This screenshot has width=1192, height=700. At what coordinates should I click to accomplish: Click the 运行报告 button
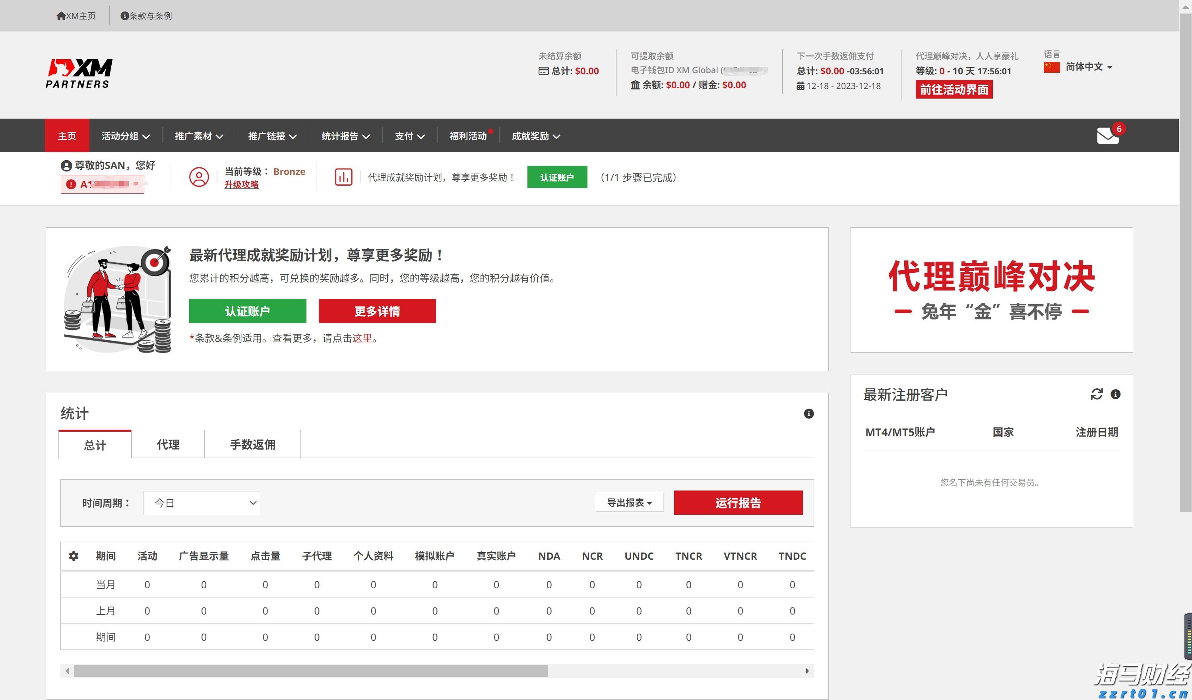click(x=738, y=503)
